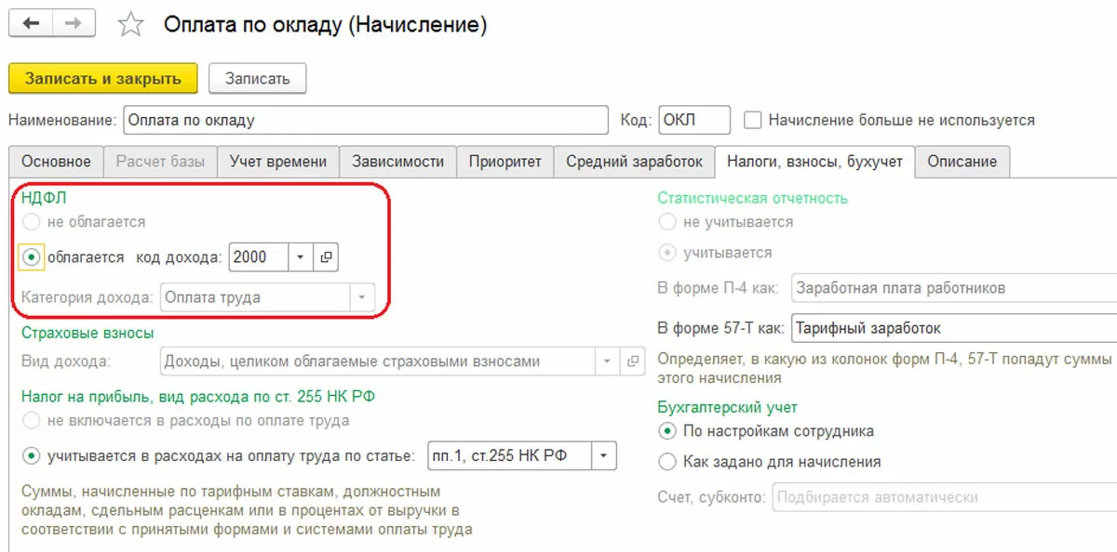Click the Статистическая отчетность heading
The height and width of the screenshot is (552, 1117).
click(752, 198)
